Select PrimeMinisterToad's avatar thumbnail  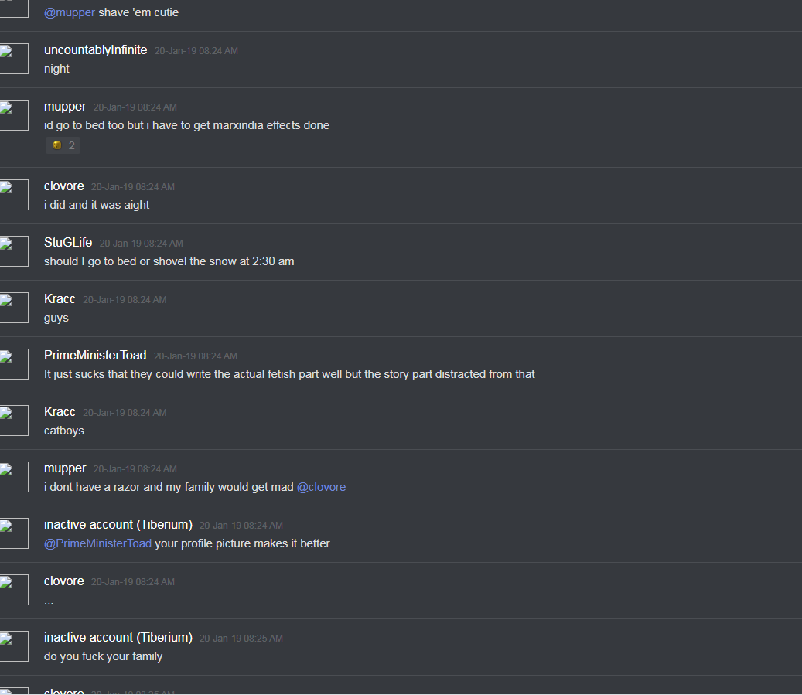[14, 364]
